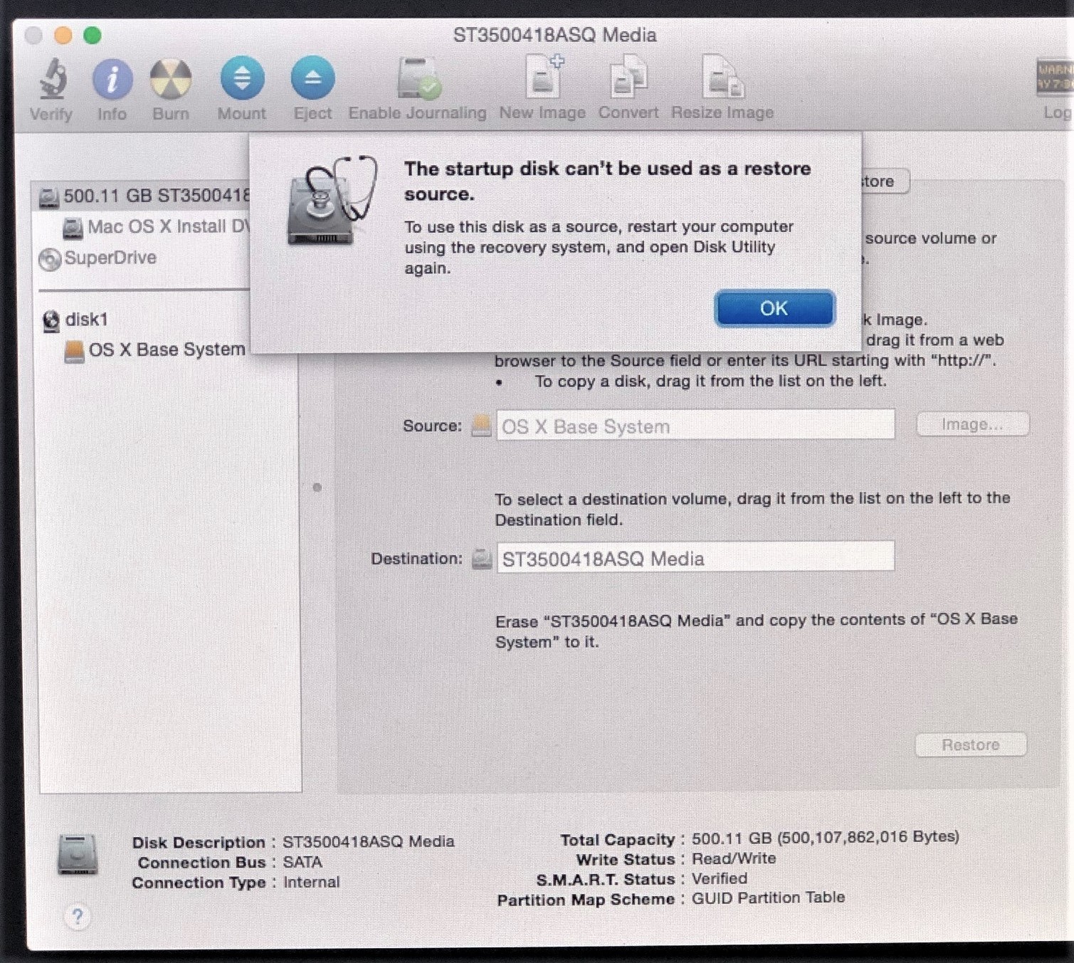The image size is (1074, 963).
Task: Click the Source input field
Action: coord(695,426)
